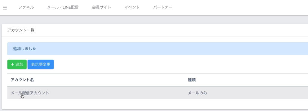Open the hamburger sidebar menu
Image resolution: width=308 pixels, height=111 pixels.
(x=5, y=8)
